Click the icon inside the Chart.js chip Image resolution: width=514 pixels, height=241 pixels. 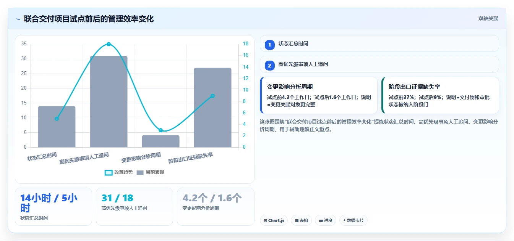(265, 220)
